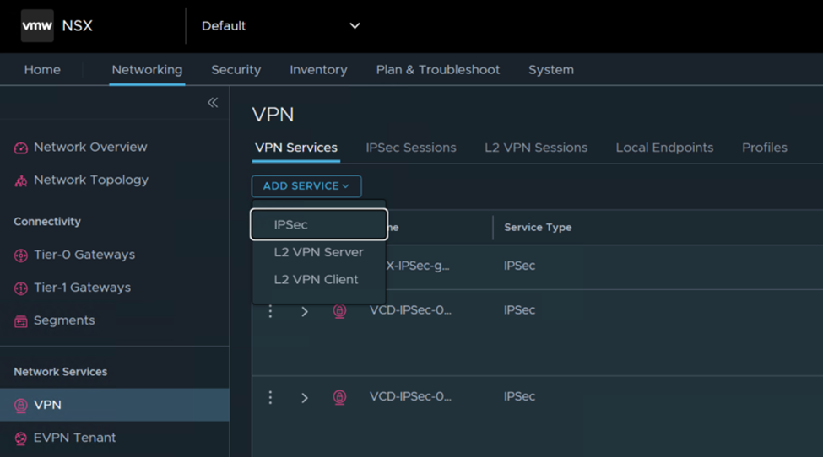Choose L2 VPN Client menu option
The height and width of the screenshot is (457, 823).
316,279
